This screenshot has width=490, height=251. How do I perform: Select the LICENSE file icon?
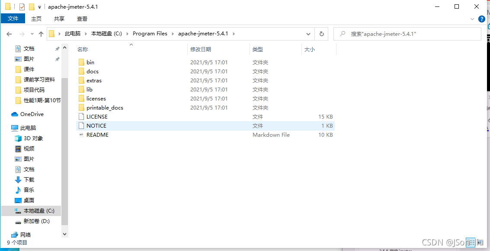81,116
